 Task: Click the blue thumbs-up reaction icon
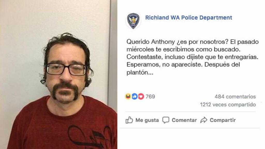[135, 96]
